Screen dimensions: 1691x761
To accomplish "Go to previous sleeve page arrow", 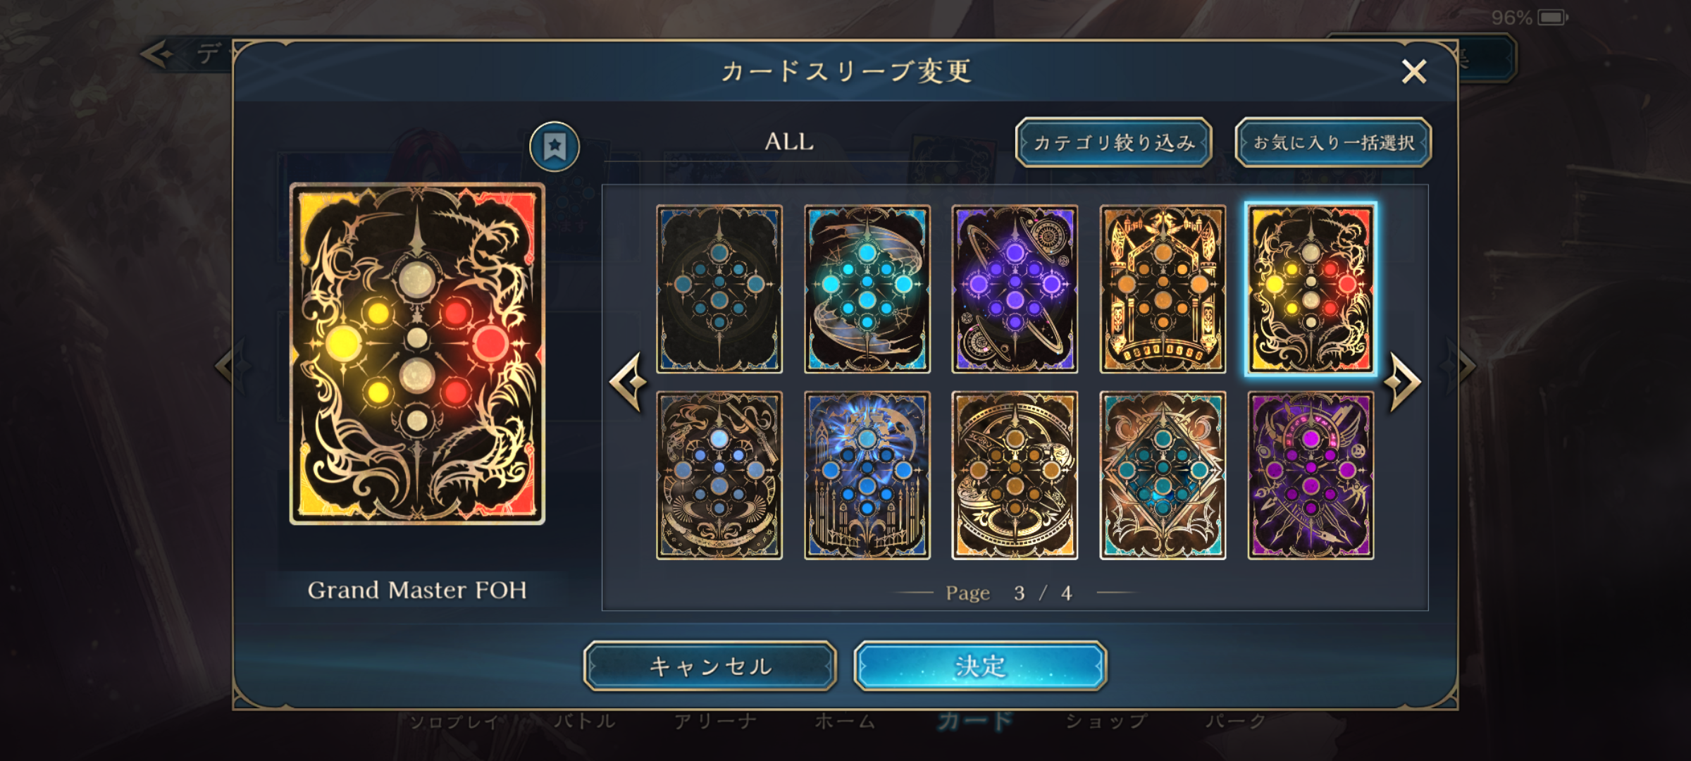I will pos(628,382).
